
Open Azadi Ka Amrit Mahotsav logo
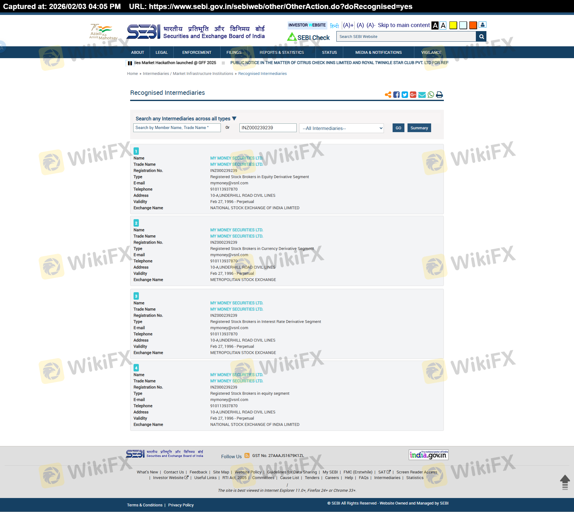coord(103,32)
